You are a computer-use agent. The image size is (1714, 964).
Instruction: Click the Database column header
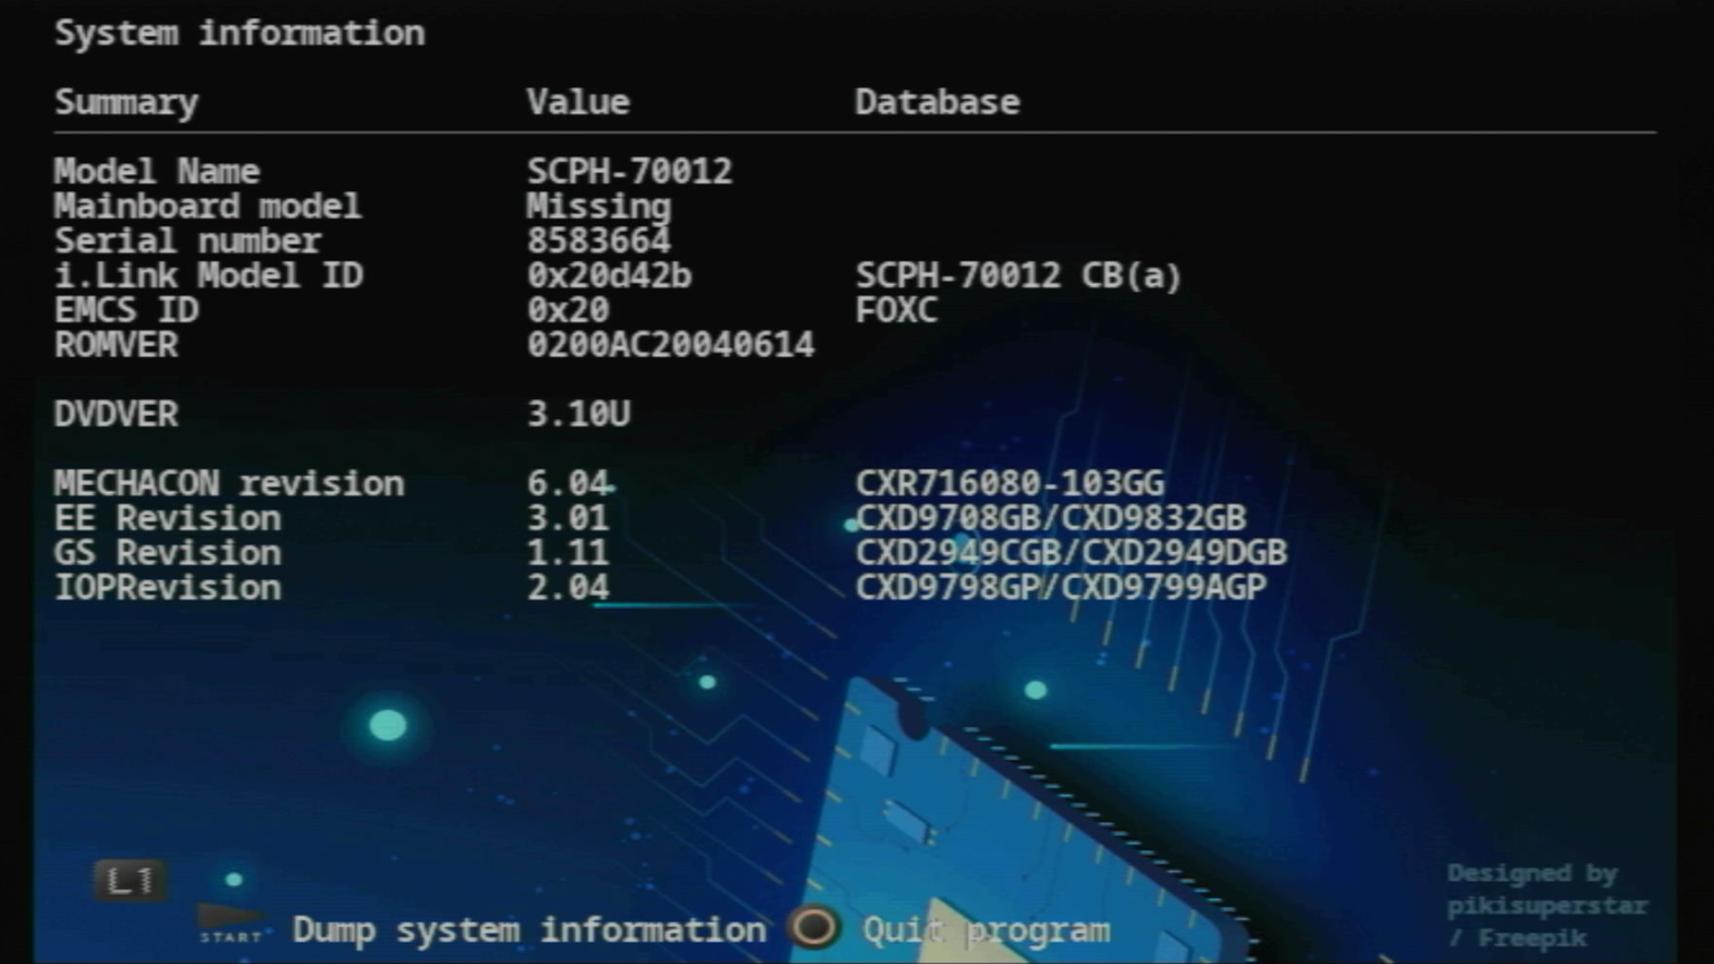(936, 102)
